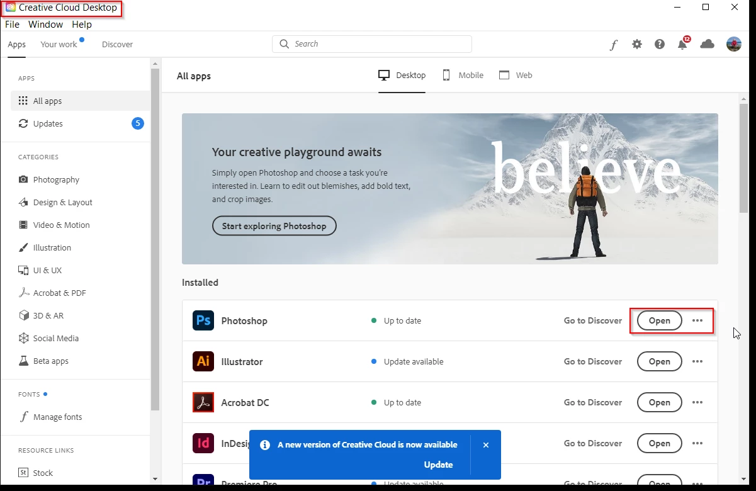The image size is (756, 491).
Task: Open the user profile avatar
Action: coord(734,44)
